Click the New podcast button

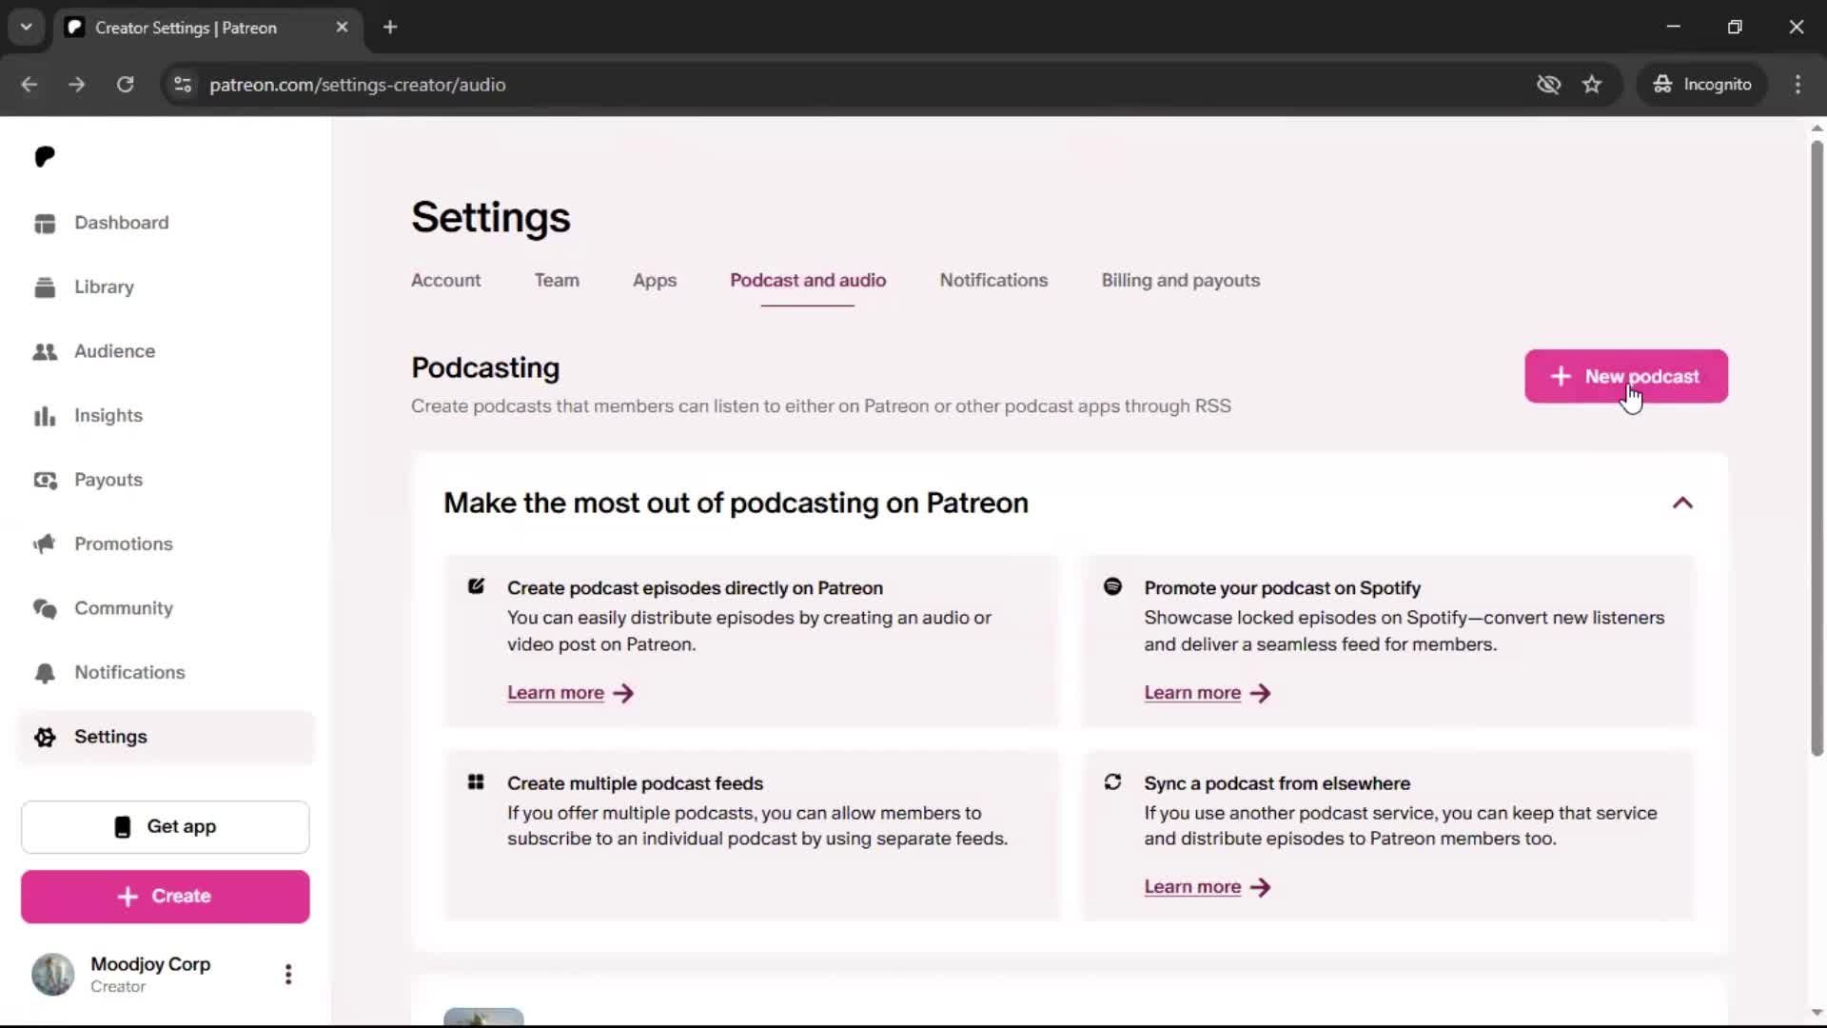(x=1626, y=377)
